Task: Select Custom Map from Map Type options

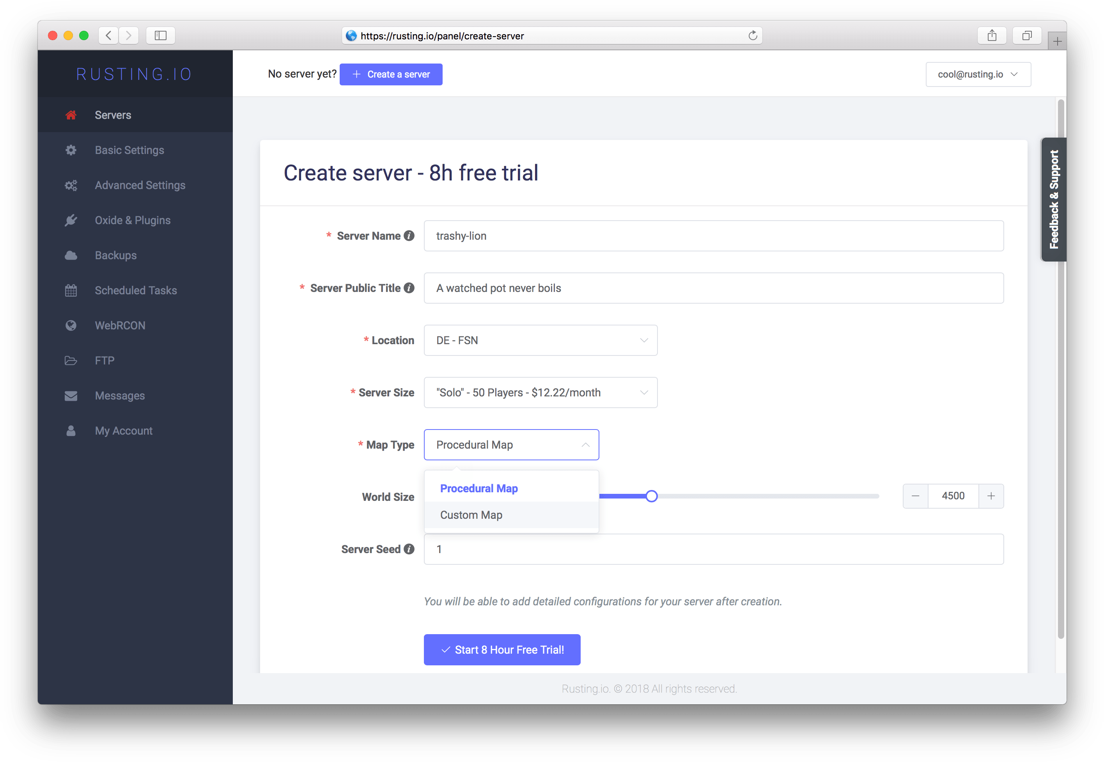Action: click(x=471, y=514)
